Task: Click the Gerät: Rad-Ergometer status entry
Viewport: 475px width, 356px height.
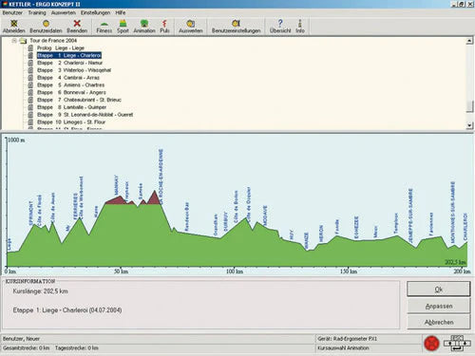Action: [x=348, y=339]
